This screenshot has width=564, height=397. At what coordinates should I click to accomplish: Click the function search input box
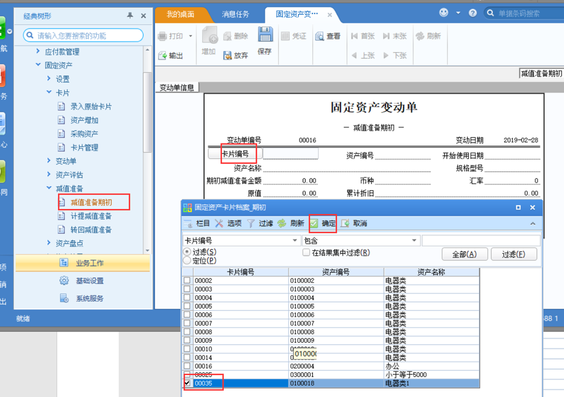[x=83, y=35]
